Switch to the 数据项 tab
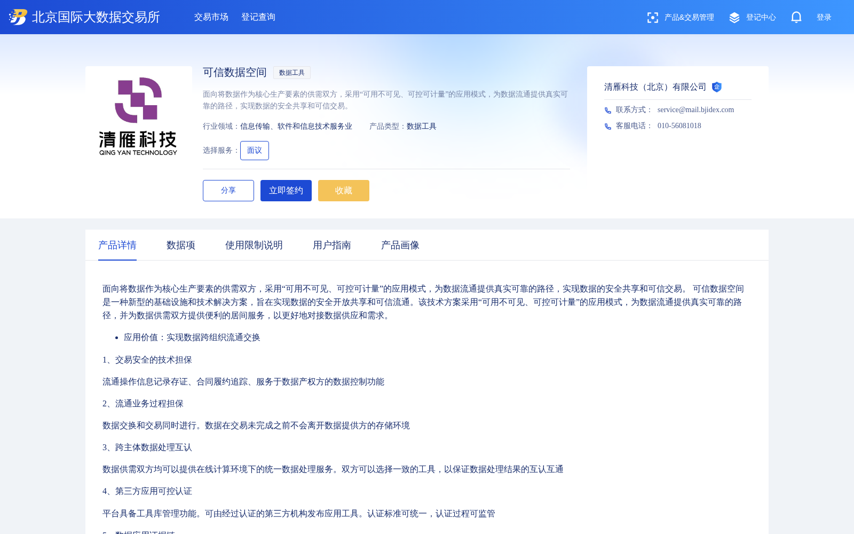 pyautogui.click(x=181, y=245)
